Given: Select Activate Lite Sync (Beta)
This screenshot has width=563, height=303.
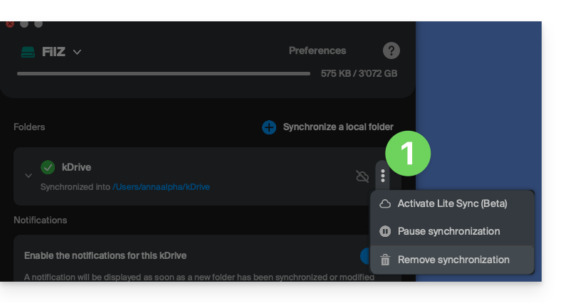Looking at the screenshot, I should [452, 203].
